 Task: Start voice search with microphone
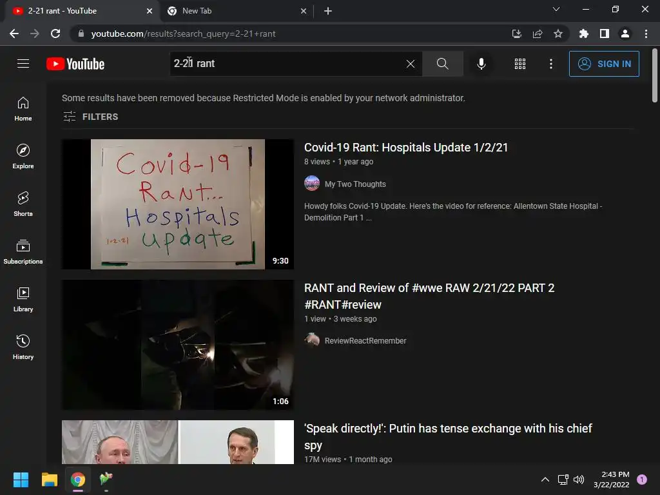tap(481, 64)
